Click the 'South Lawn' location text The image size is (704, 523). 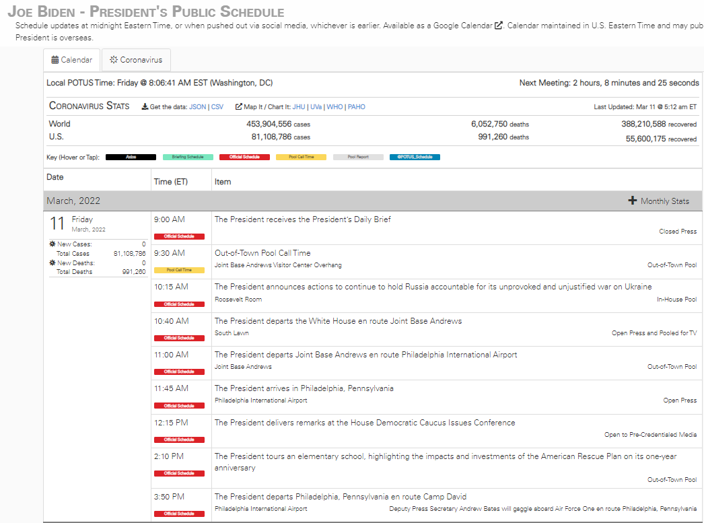pos(232,333)
